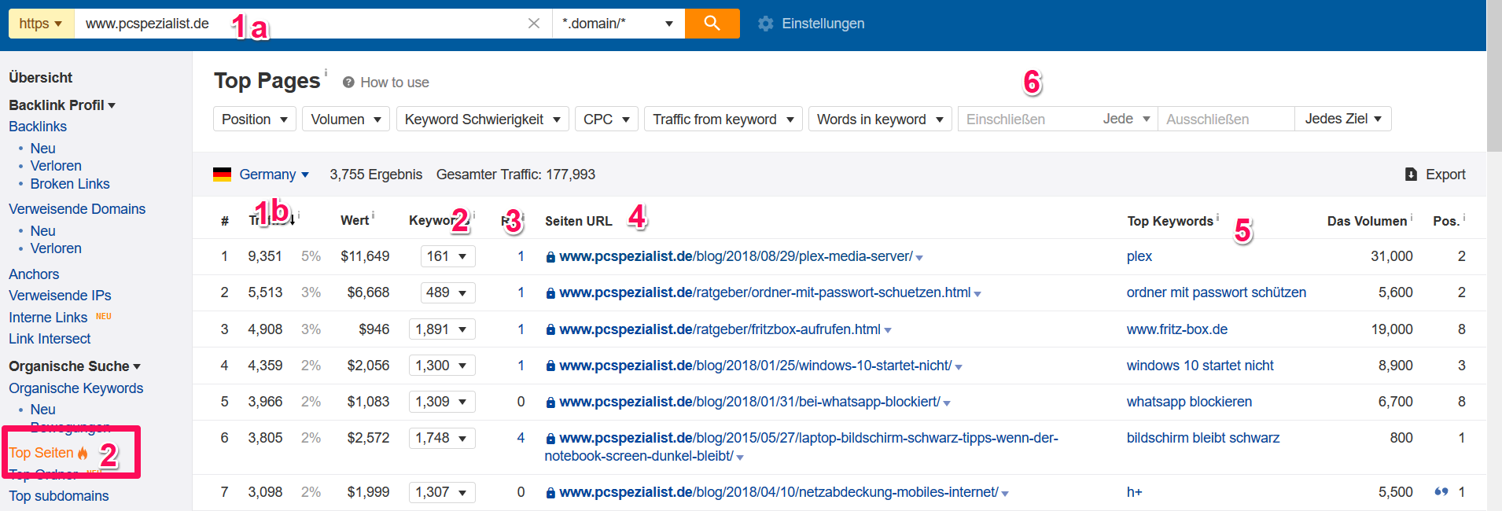Open the ordner-mit-passwort-schuetzen URL
This screenshot has width=1502, height=511.
point(765,292)
